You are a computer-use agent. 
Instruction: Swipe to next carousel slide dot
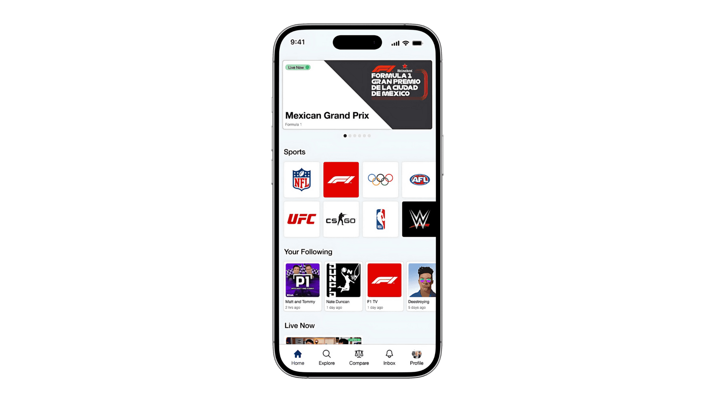pos(350,136)
